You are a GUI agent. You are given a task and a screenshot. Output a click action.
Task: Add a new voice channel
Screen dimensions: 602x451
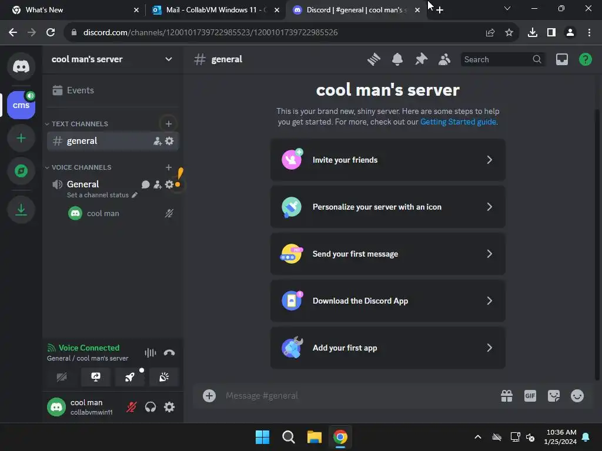169,167
